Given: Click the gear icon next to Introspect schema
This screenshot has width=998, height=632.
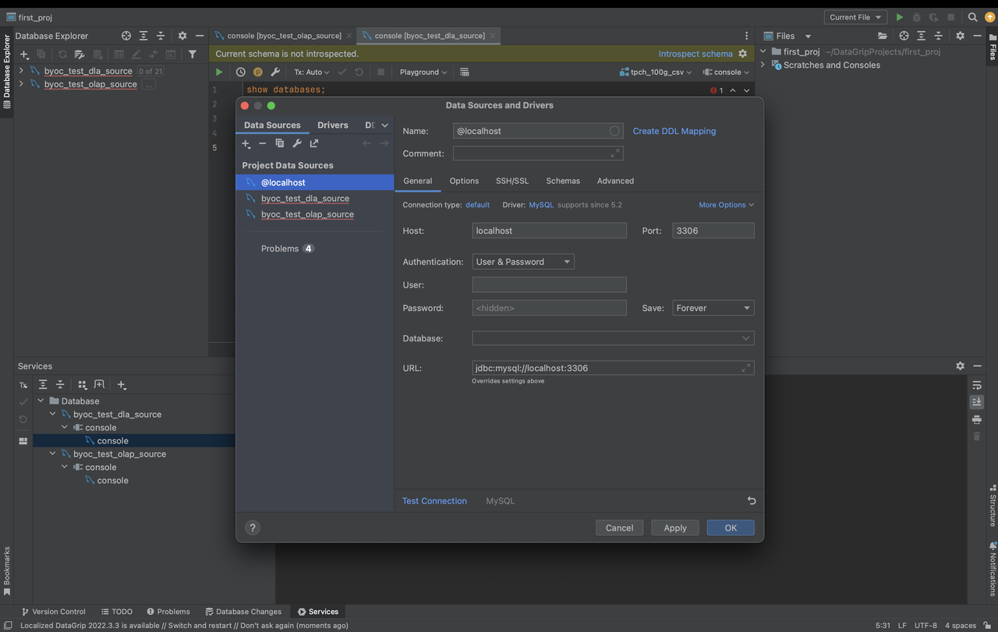Looking at the screenshot, I should tap(743, 54).
